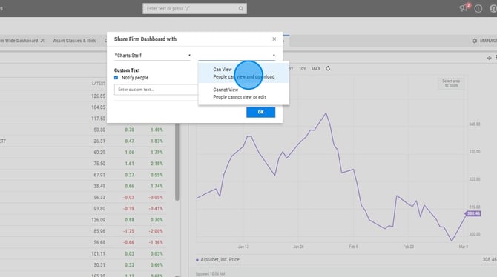Select the 10Y time range
Viewport: 497px width, 277px height.
click(x=303, y=69)
